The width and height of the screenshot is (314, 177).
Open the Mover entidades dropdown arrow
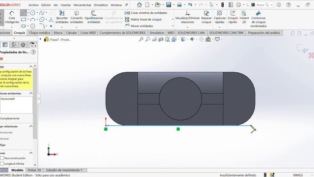tap(173, 26)
